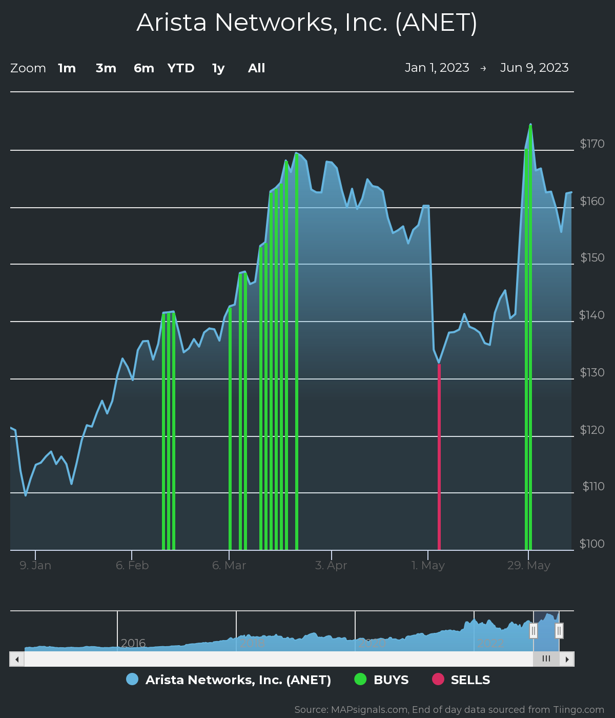The image size is (615, 718).
Task: Click the Zoom label
Action: [28, 68]
